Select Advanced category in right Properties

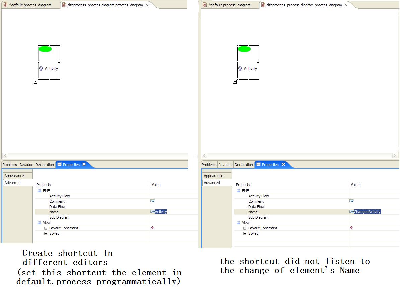tap(217, 183)
